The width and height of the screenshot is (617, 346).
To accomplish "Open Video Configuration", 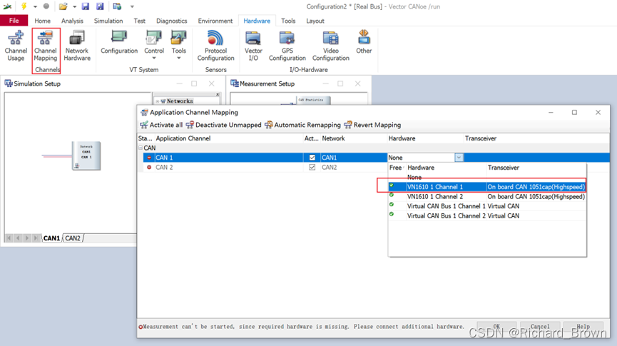I will click(330, 46).
